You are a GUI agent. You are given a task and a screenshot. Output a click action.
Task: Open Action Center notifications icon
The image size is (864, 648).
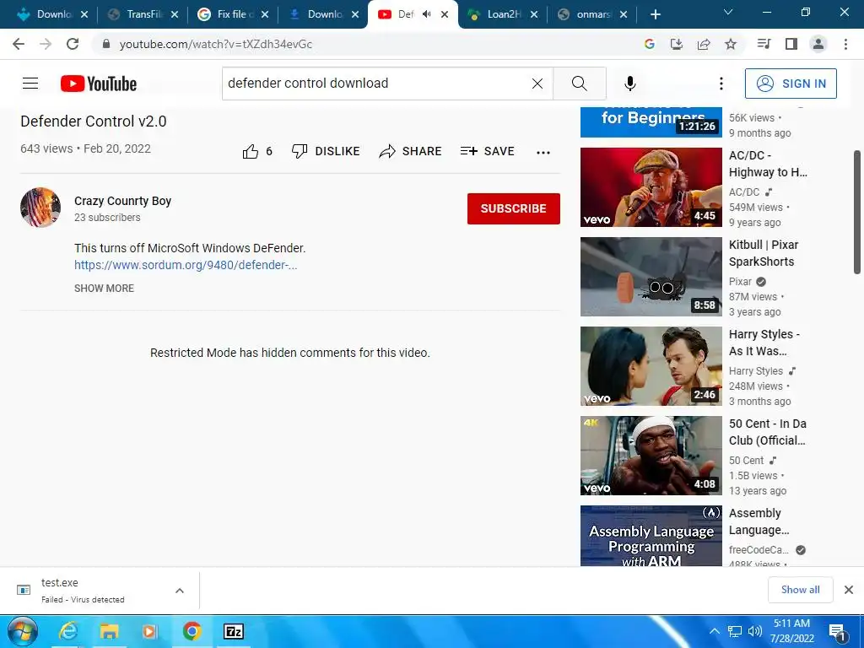point(837,632)
